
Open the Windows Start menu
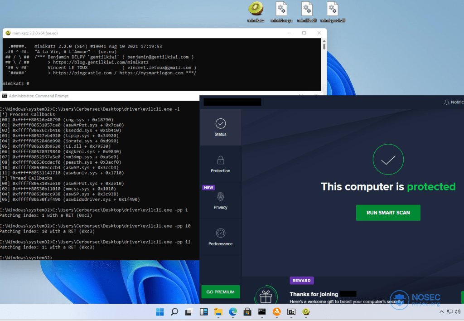(160, 312)
